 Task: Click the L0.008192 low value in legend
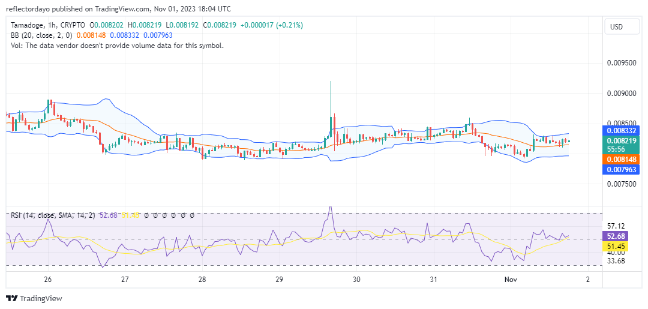(183, 25)
